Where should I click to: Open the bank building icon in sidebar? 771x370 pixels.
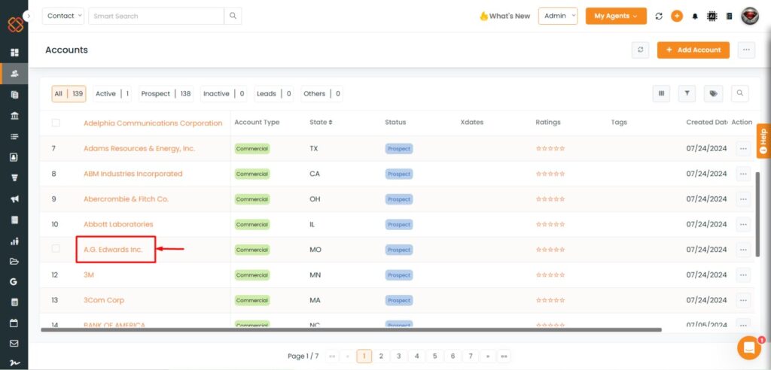pos(14,116)
